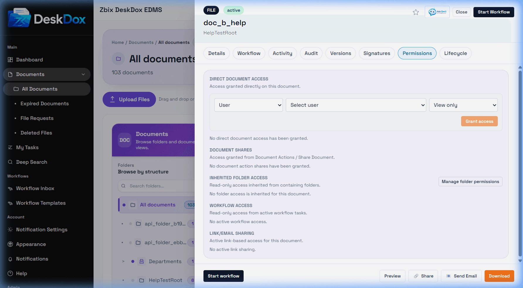Click the DeskDox logo in the sidebar
Screen dimensions: 523x288
click(47, 18)
